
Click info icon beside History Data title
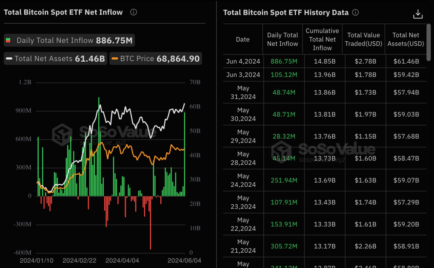pos(355,13)
